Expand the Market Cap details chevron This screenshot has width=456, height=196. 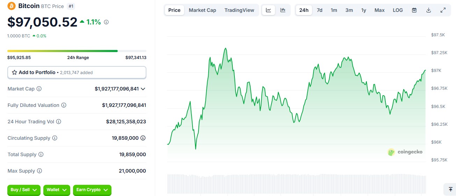(x=143, y=89)
